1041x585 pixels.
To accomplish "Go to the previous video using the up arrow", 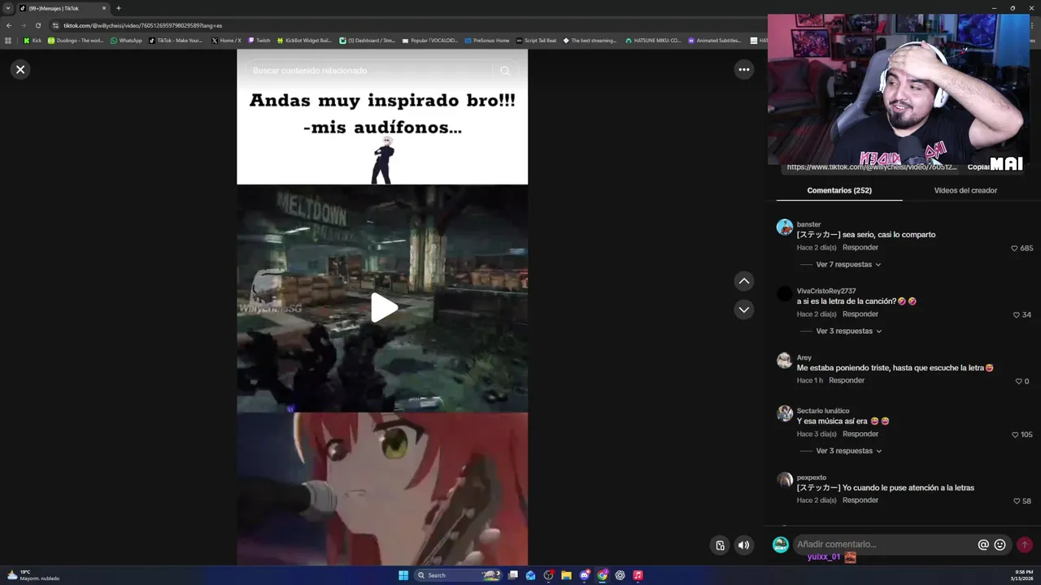I will point(743,281).
